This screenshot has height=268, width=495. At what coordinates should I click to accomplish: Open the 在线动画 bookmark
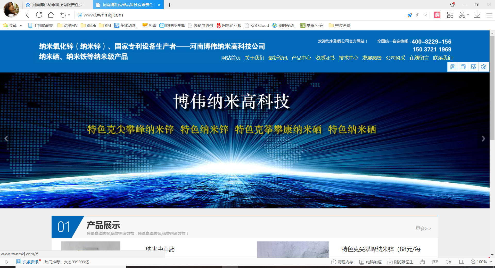(126, 25)
